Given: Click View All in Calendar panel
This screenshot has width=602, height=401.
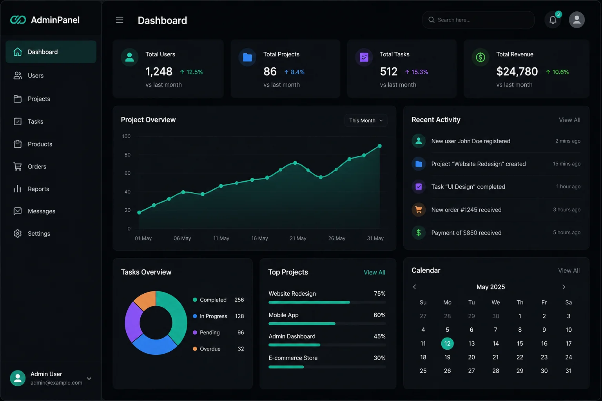Looking at the screenshot, I should [569, 271].
